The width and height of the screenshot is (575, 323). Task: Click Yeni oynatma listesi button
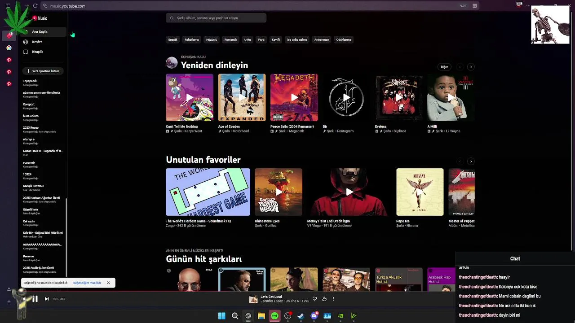[x=43, y=71]
